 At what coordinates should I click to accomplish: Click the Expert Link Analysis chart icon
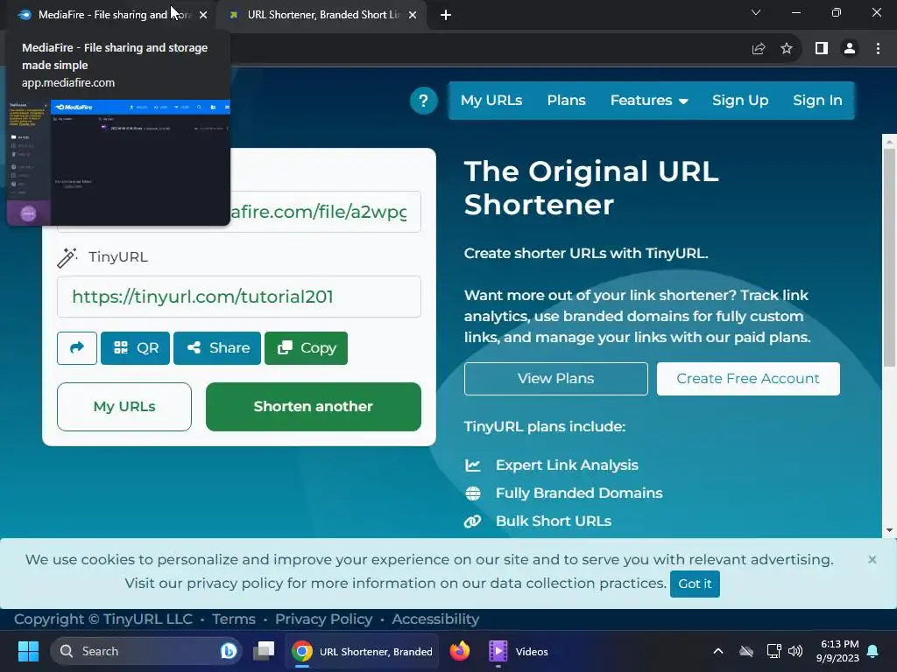[x=473, y=465]
